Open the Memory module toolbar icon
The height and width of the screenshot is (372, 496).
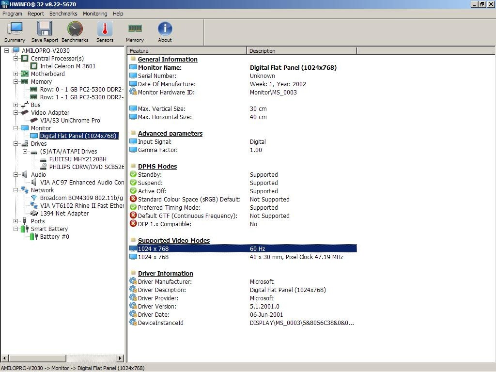[135, 29]
